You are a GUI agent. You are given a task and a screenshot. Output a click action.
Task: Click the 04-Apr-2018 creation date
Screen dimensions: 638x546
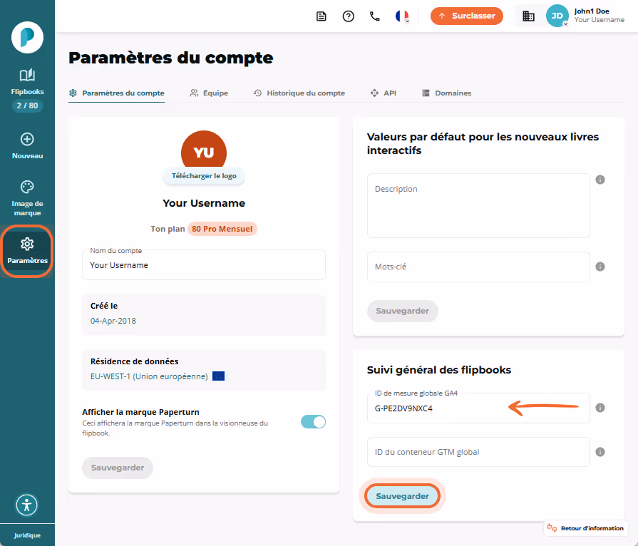click(x=113, y=321)
